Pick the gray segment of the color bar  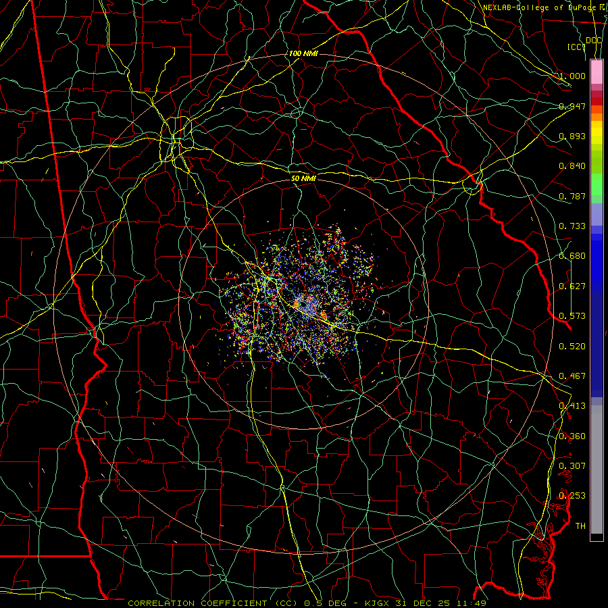pyautogui.click(x=597, y=470)
